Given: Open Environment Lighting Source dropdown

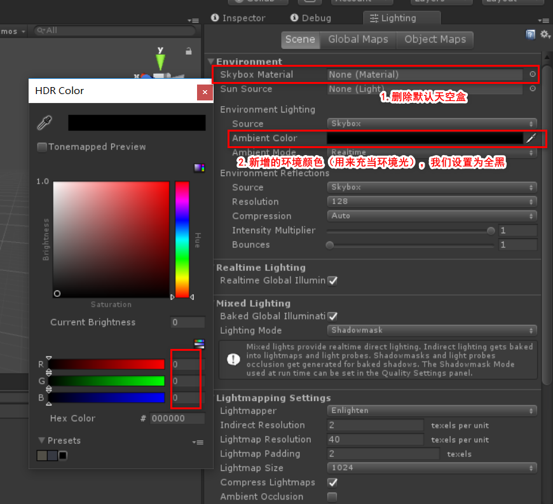Looking at the screenshot, I should [x=432, y=124].
